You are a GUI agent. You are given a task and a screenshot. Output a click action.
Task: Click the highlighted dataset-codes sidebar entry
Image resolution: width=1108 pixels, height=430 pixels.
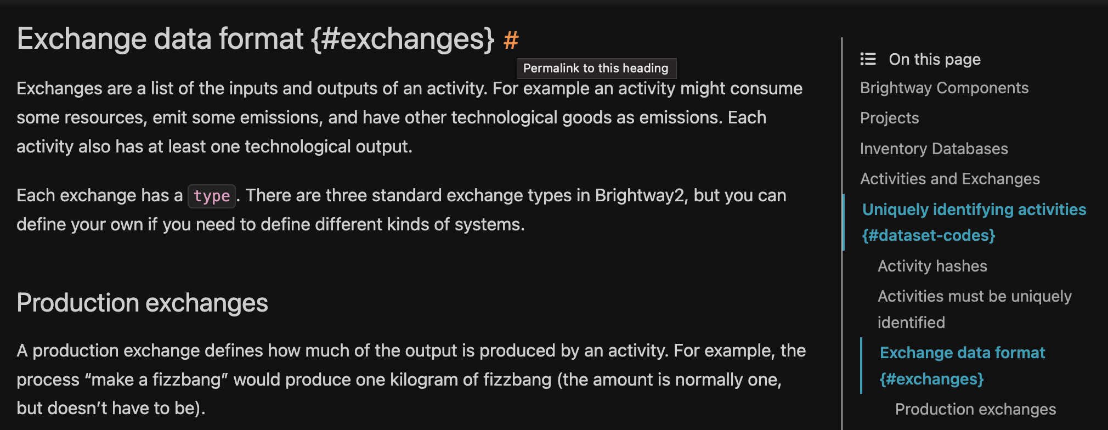[x=929, y=235]
